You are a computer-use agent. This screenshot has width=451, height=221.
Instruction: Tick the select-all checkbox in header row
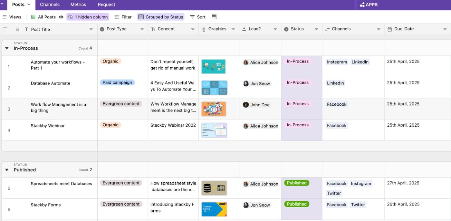click(5, 29)
